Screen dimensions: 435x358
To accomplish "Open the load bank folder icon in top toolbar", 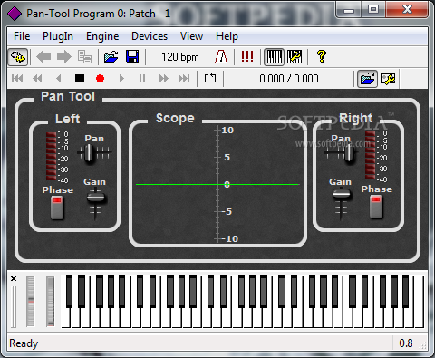I will click(111, 57).
